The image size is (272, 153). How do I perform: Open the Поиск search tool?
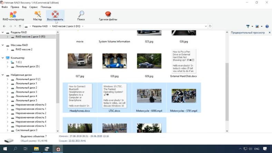(x=81, y=16)
